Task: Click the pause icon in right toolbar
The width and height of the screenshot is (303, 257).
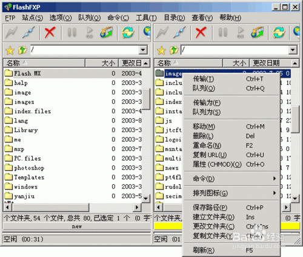Action: [223, 32]
